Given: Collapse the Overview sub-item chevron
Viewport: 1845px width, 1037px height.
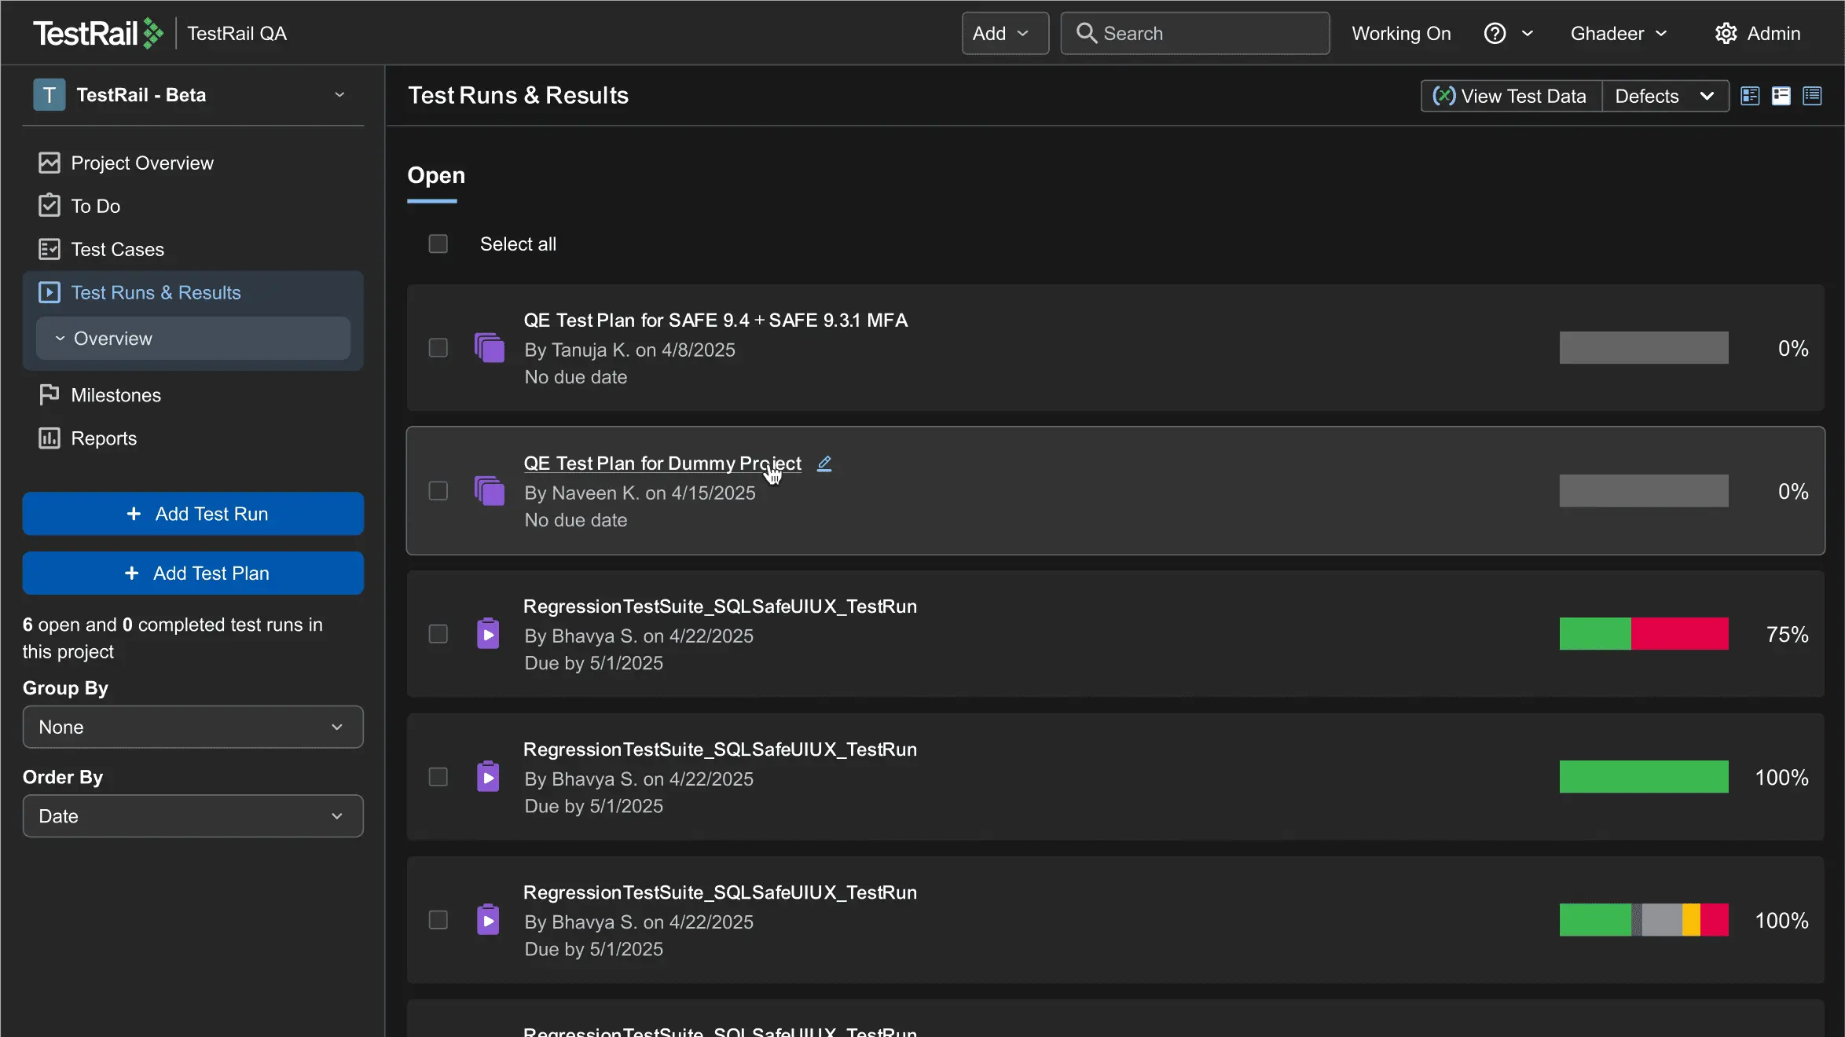Looking at the screenshot, I should pos(60,339).
